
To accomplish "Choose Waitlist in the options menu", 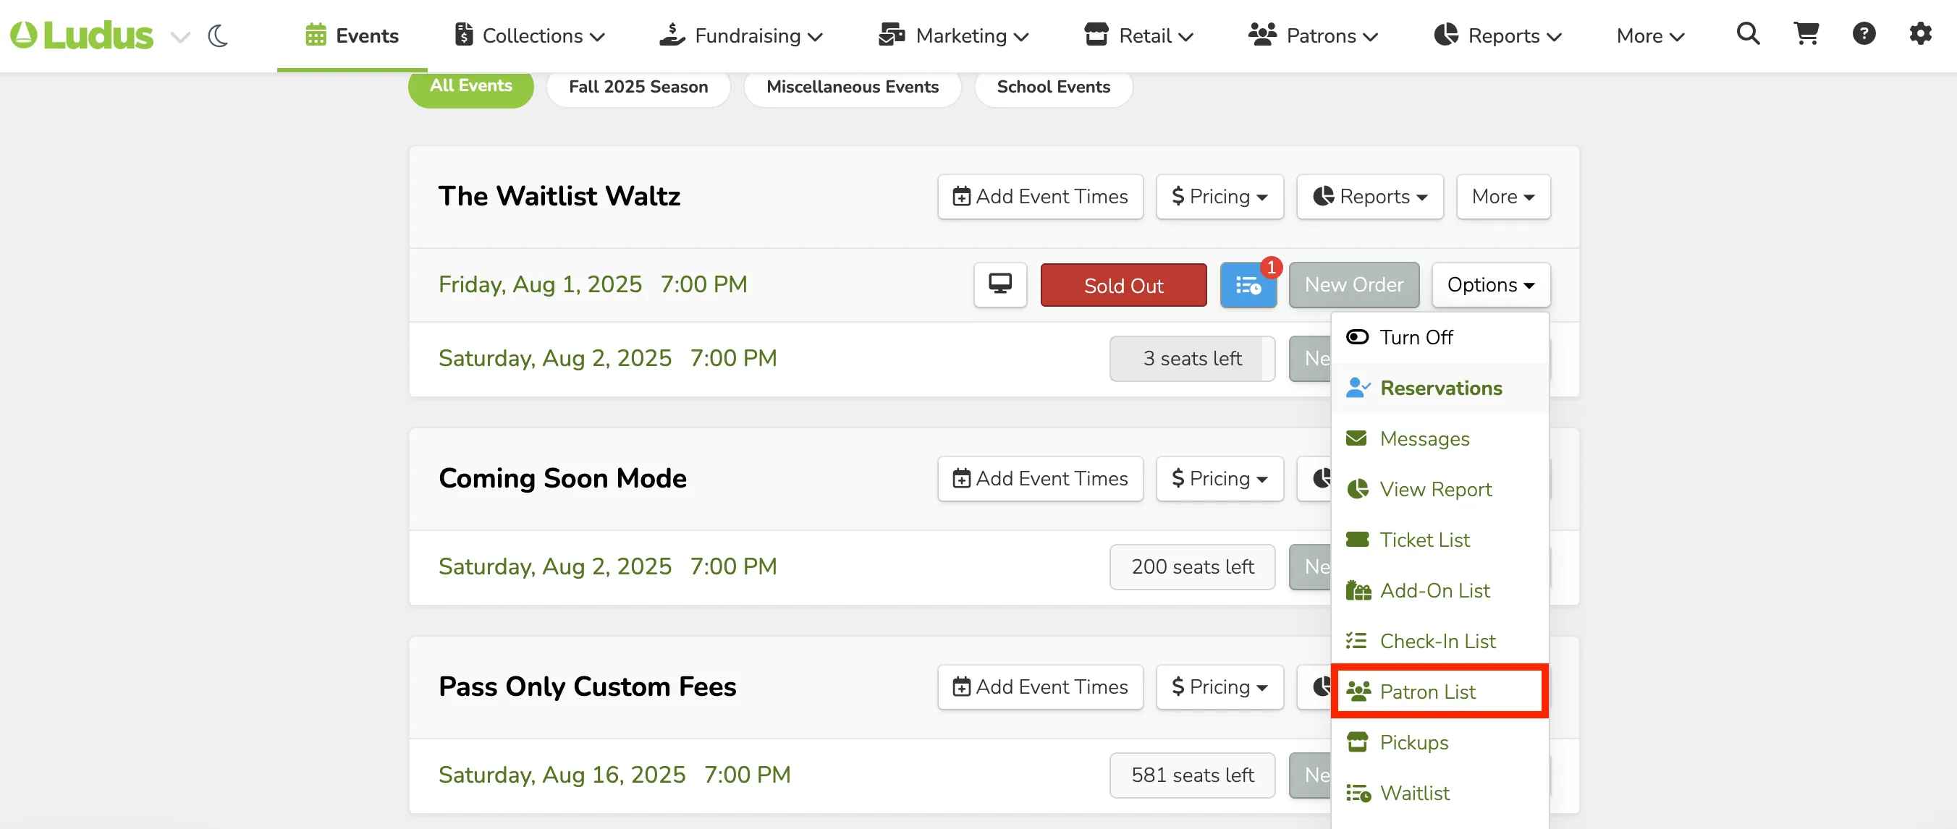I will coord(1440,793).
